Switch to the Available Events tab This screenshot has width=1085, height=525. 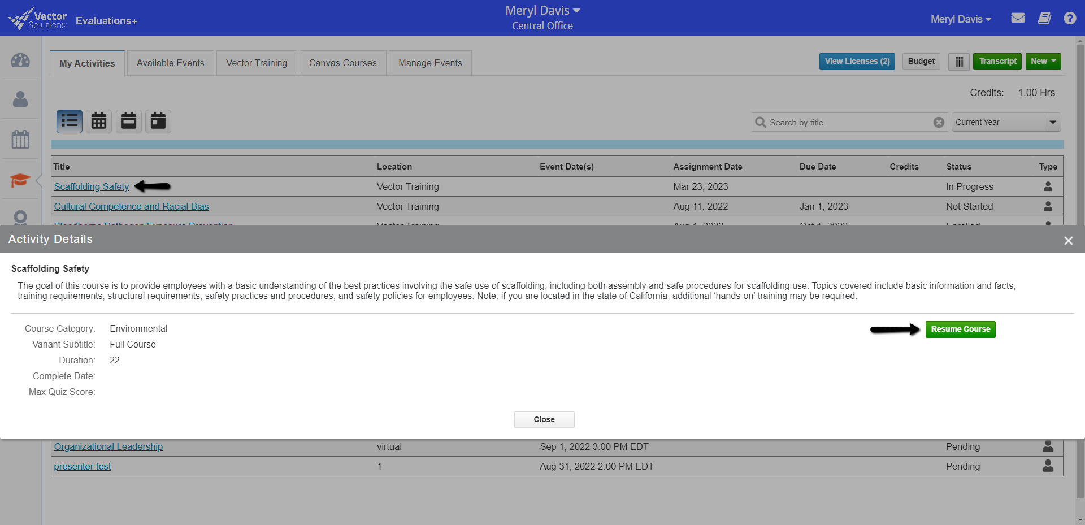[170, 63]
